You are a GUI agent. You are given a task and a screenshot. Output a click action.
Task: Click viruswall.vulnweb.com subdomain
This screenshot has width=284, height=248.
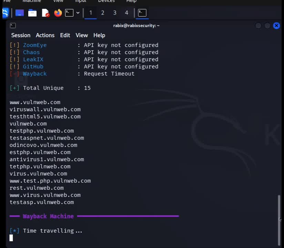click(x=45, y=109)
